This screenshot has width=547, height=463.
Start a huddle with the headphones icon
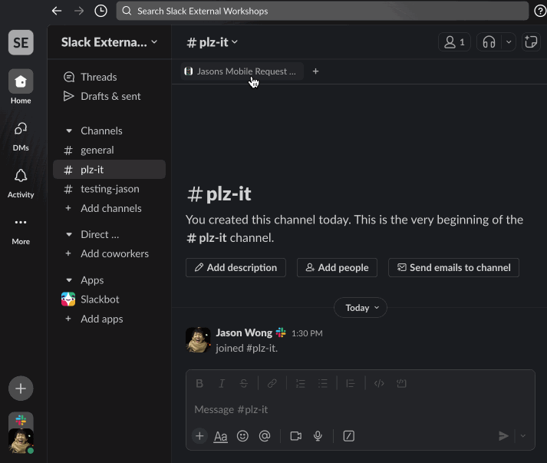click(489, 42)
